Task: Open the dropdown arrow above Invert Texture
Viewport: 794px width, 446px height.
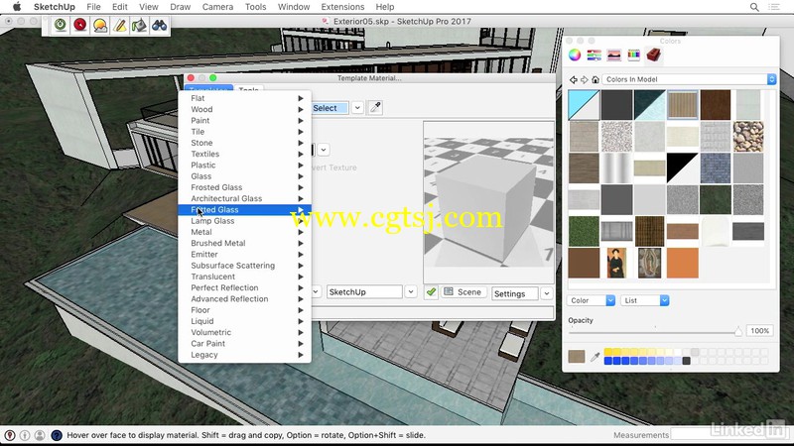Action: point(324,150)
